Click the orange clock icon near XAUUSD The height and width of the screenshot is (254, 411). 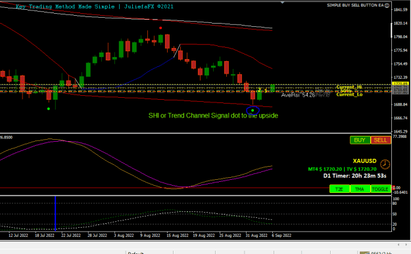385,164
